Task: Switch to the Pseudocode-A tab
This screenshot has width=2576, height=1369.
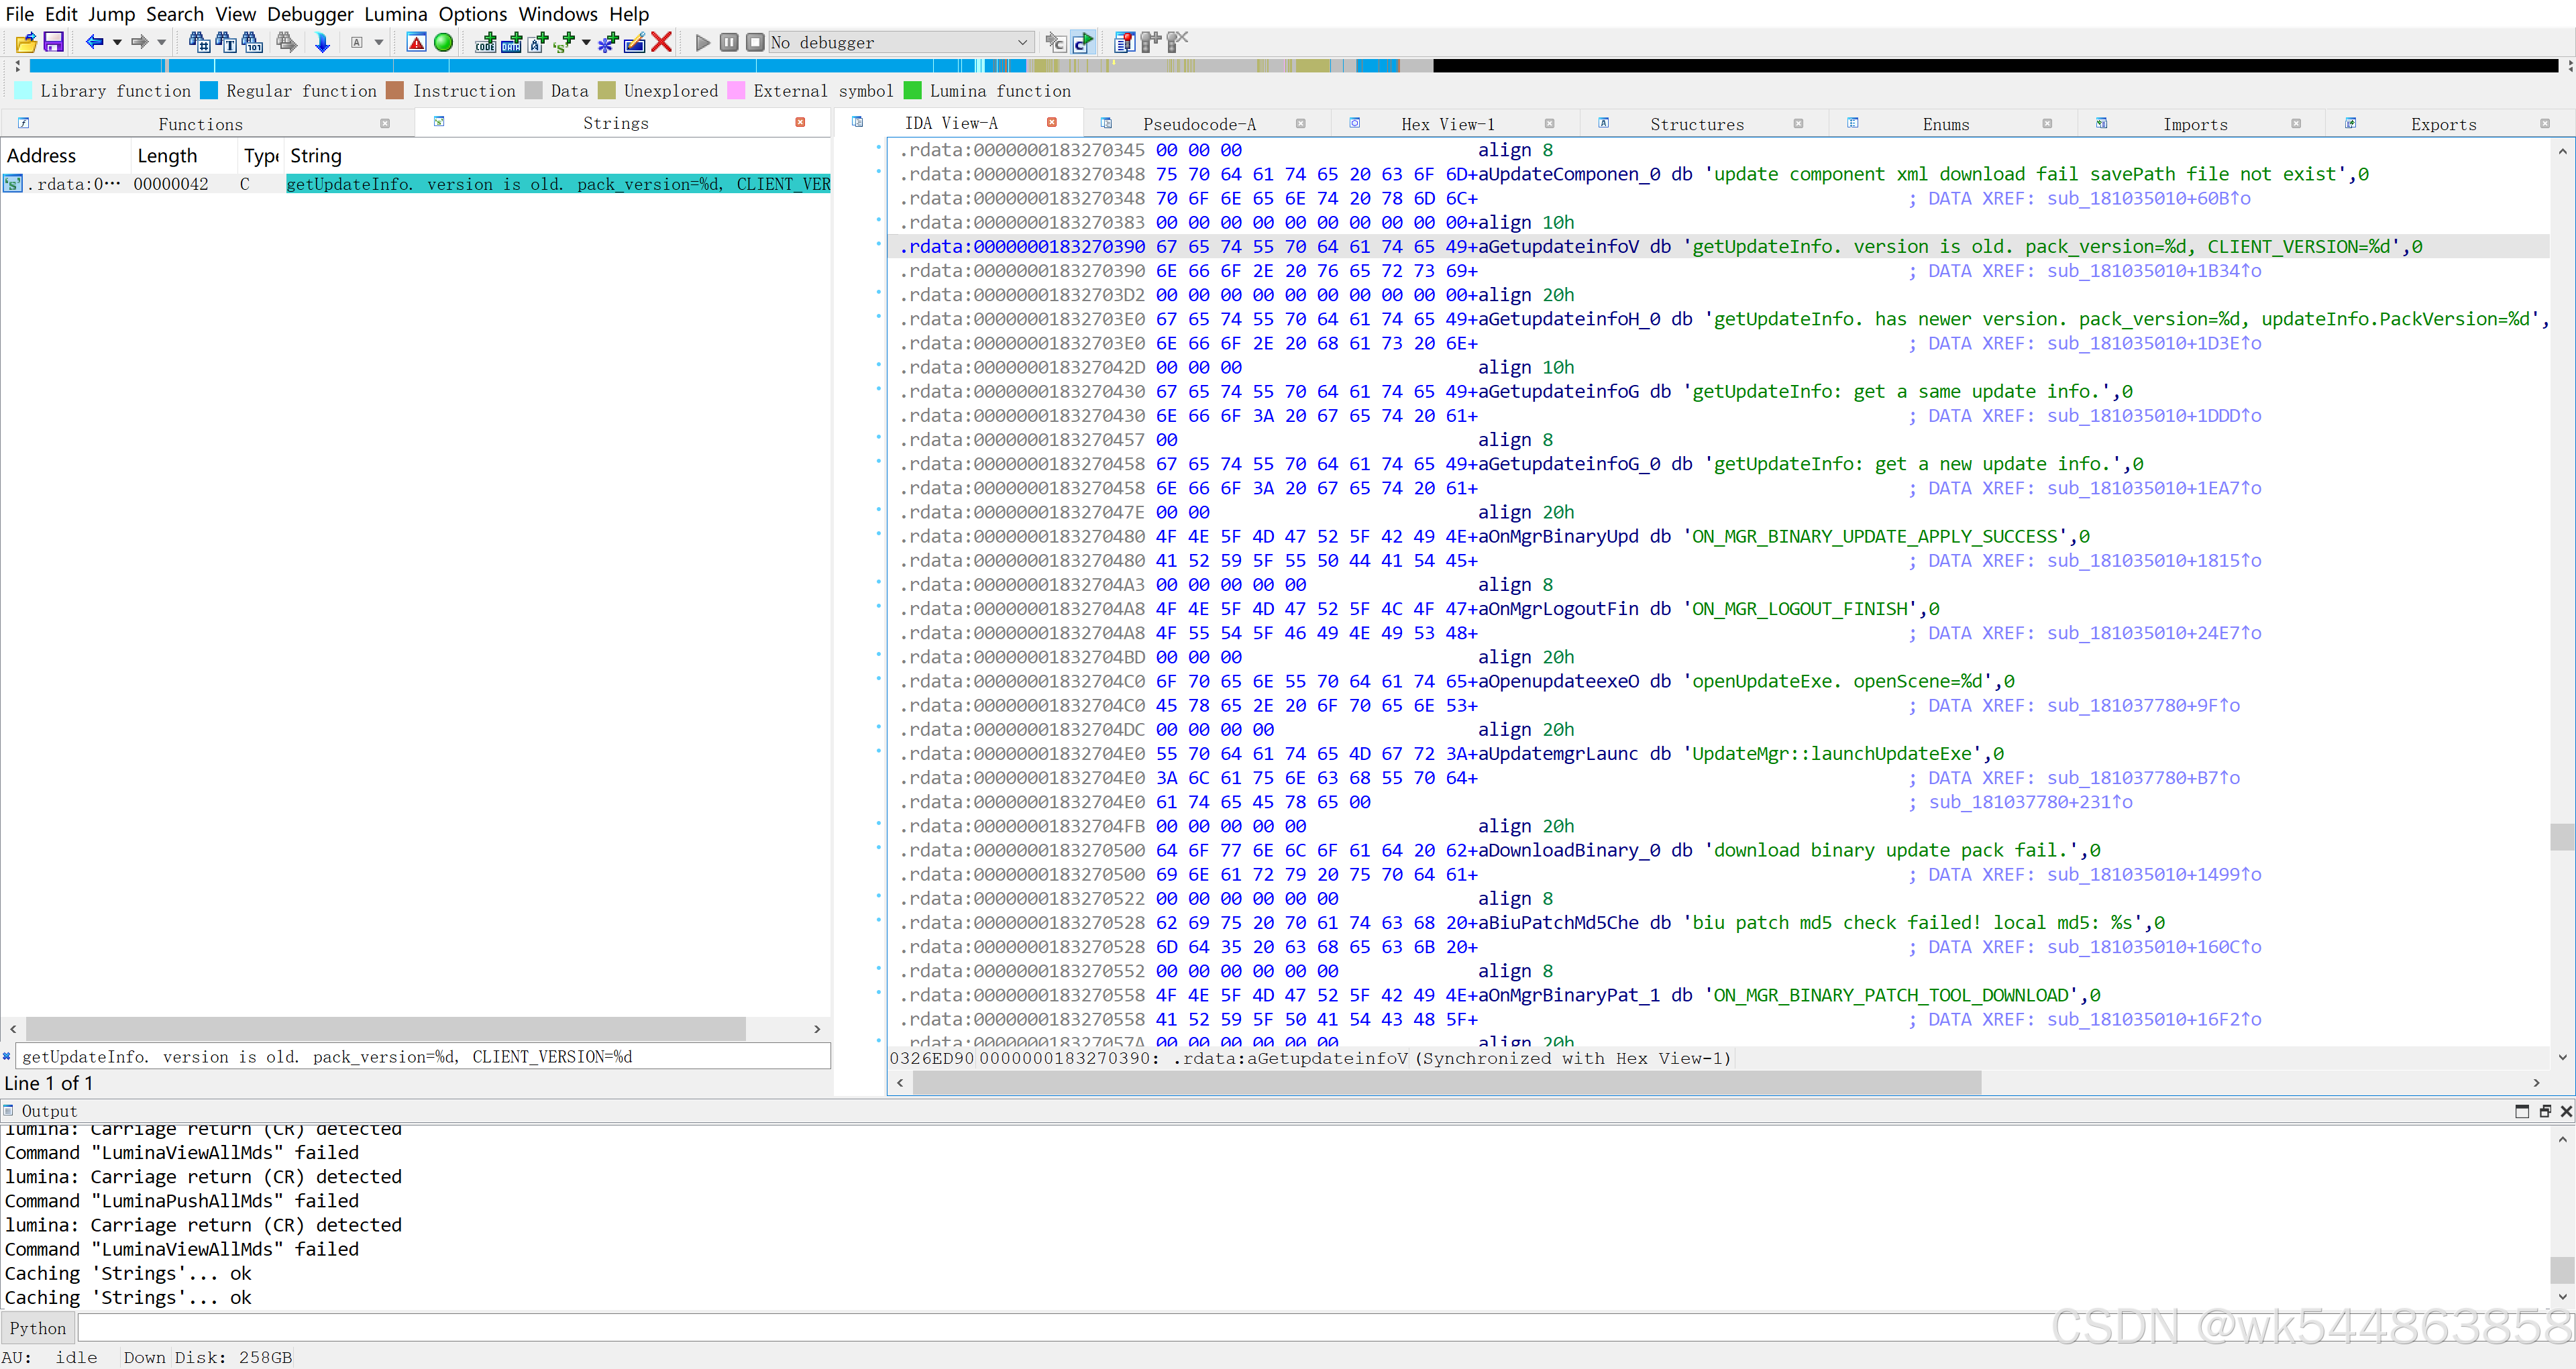Action: click(1199, 124)
